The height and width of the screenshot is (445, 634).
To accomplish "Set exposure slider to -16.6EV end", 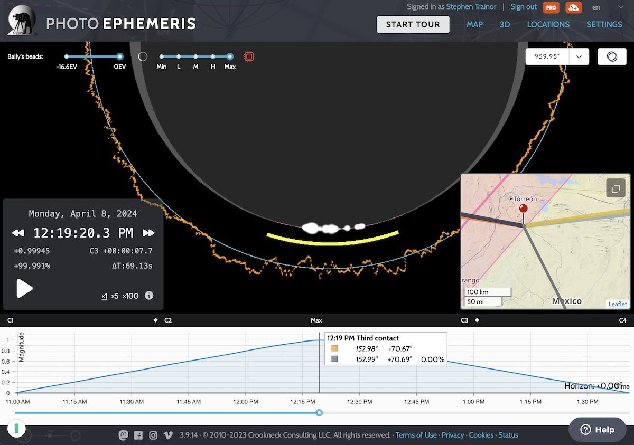I will coord(67,56).
